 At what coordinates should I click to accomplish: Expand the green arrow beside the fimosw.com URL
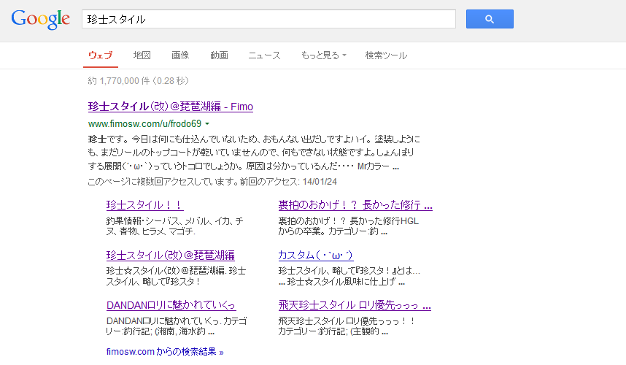pos(207,124)
